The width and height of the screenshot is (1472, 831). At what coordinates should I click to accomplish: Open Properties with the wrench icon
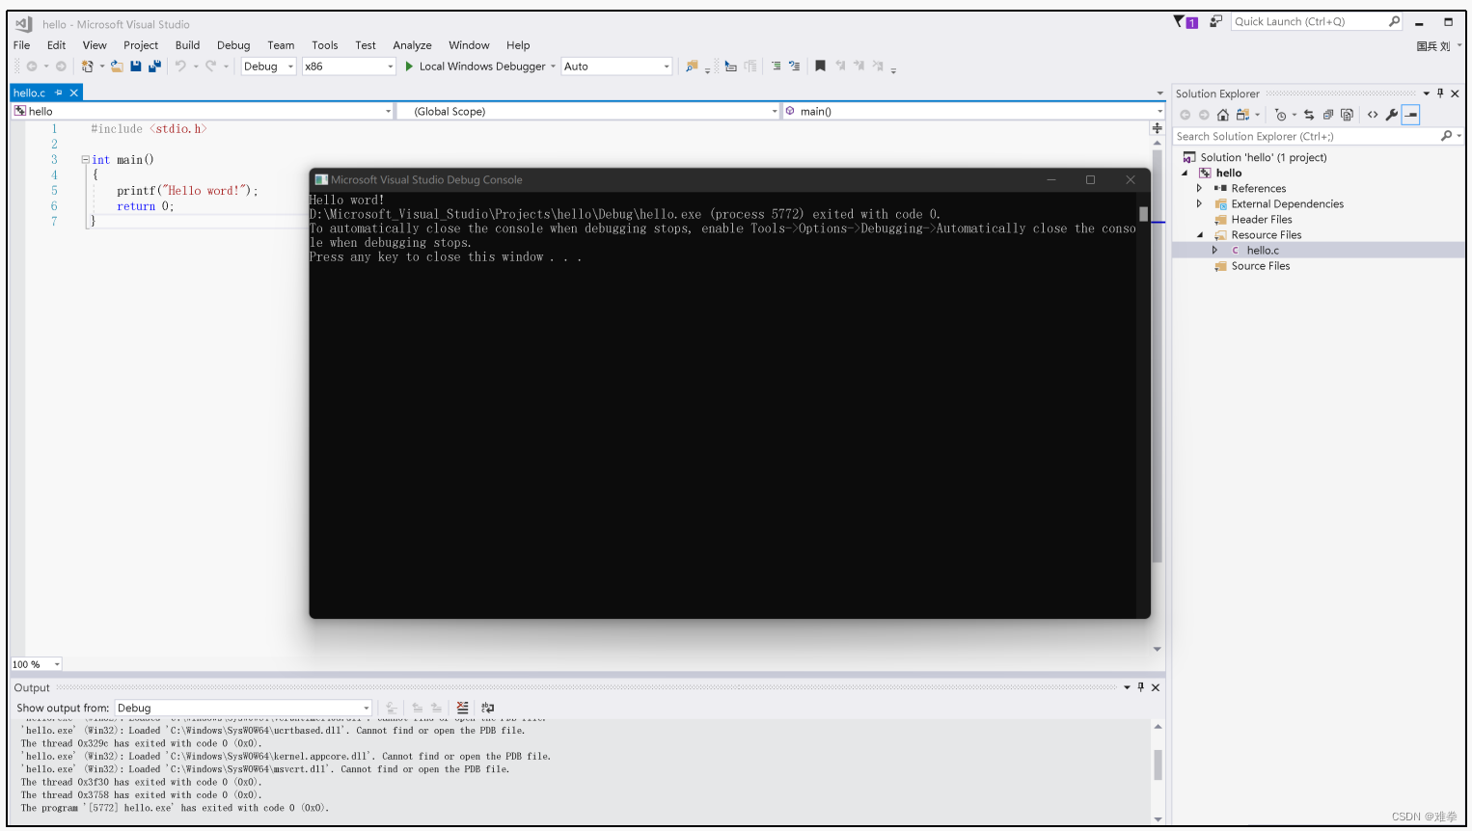click(1391, 115)
